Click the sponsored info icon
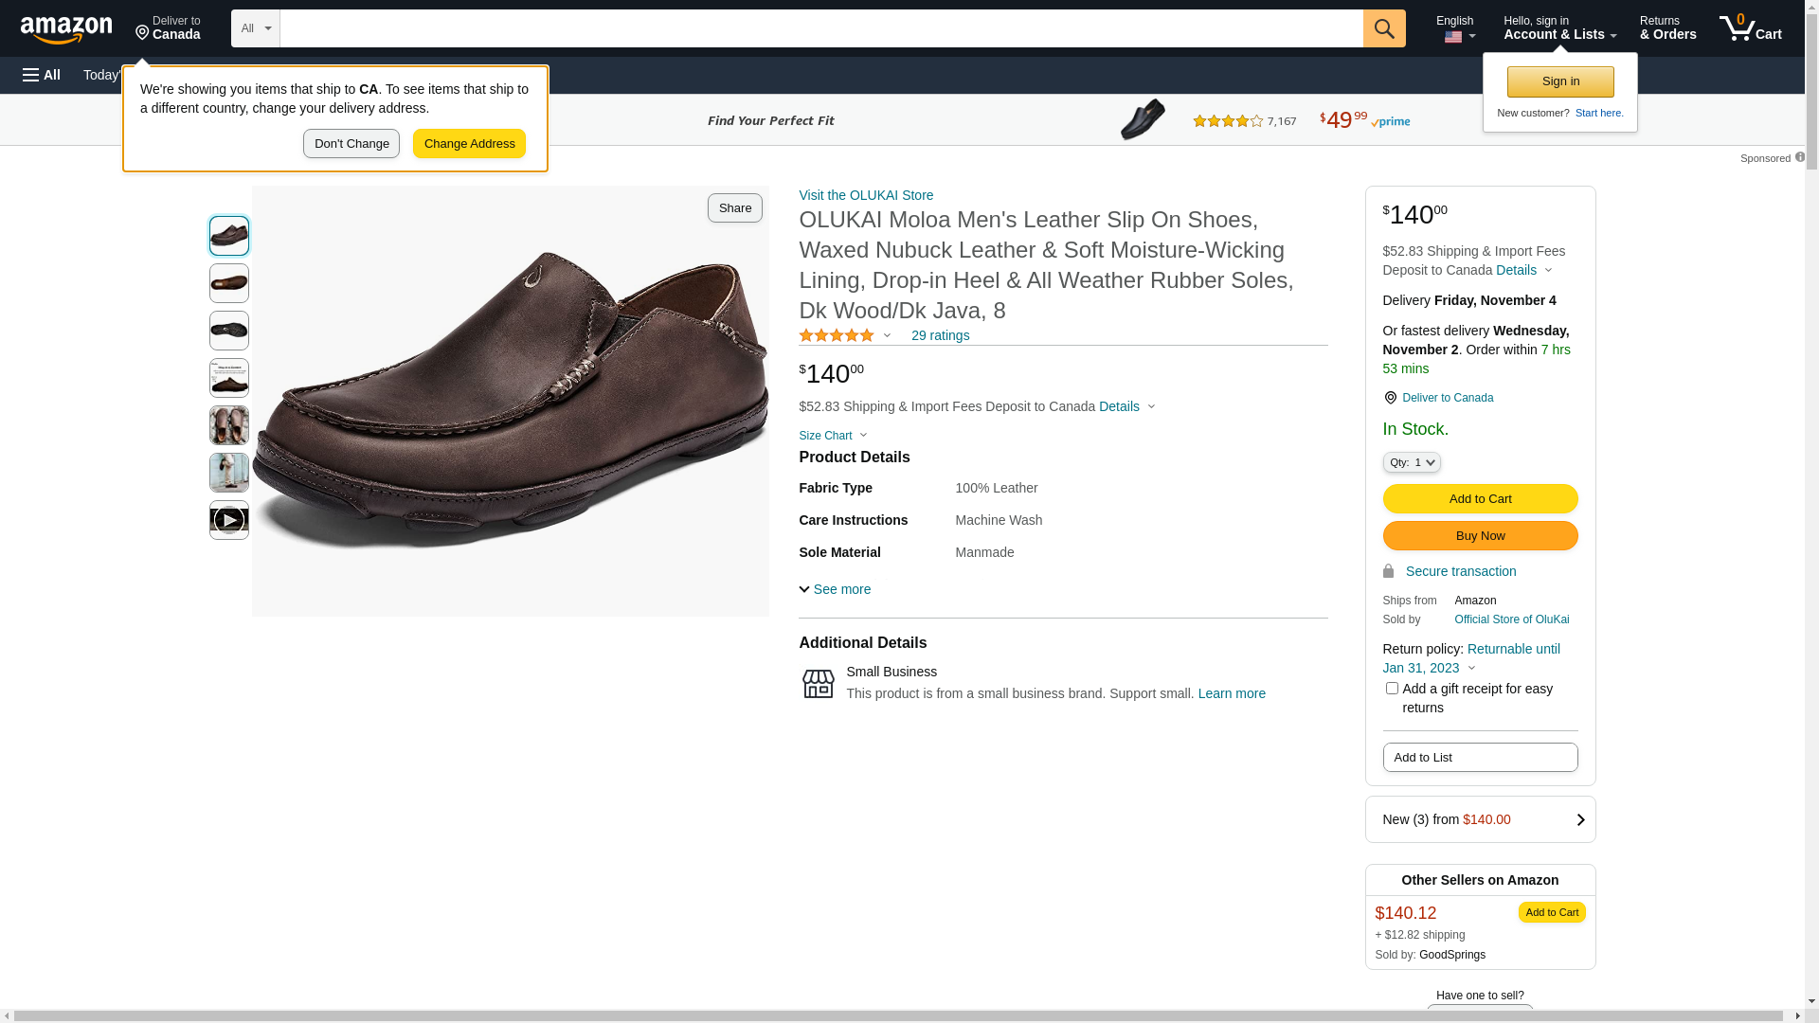This screenshot has width=1819, height=1023. point(1799,157)
